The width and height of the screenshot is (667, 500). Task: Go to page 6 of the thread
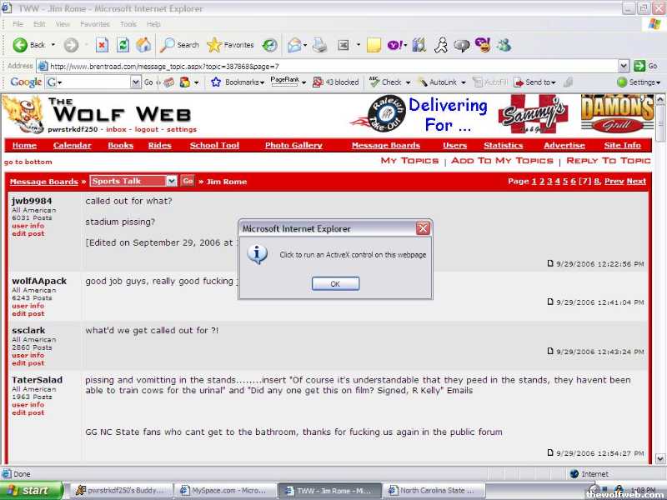[x=573, y=181]
